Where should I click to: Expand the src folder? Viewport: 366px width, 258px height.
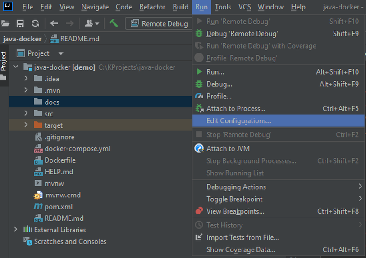click(26, 113)
